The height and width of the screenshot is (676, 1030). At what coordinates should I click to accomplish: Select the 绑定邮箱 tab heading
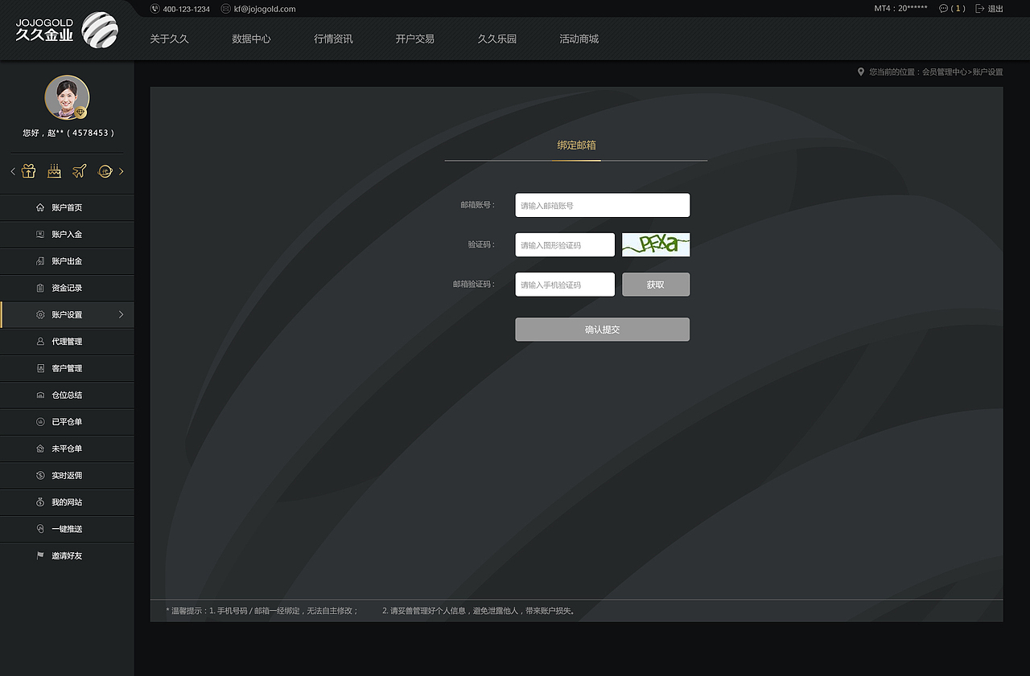click(576, 145)
